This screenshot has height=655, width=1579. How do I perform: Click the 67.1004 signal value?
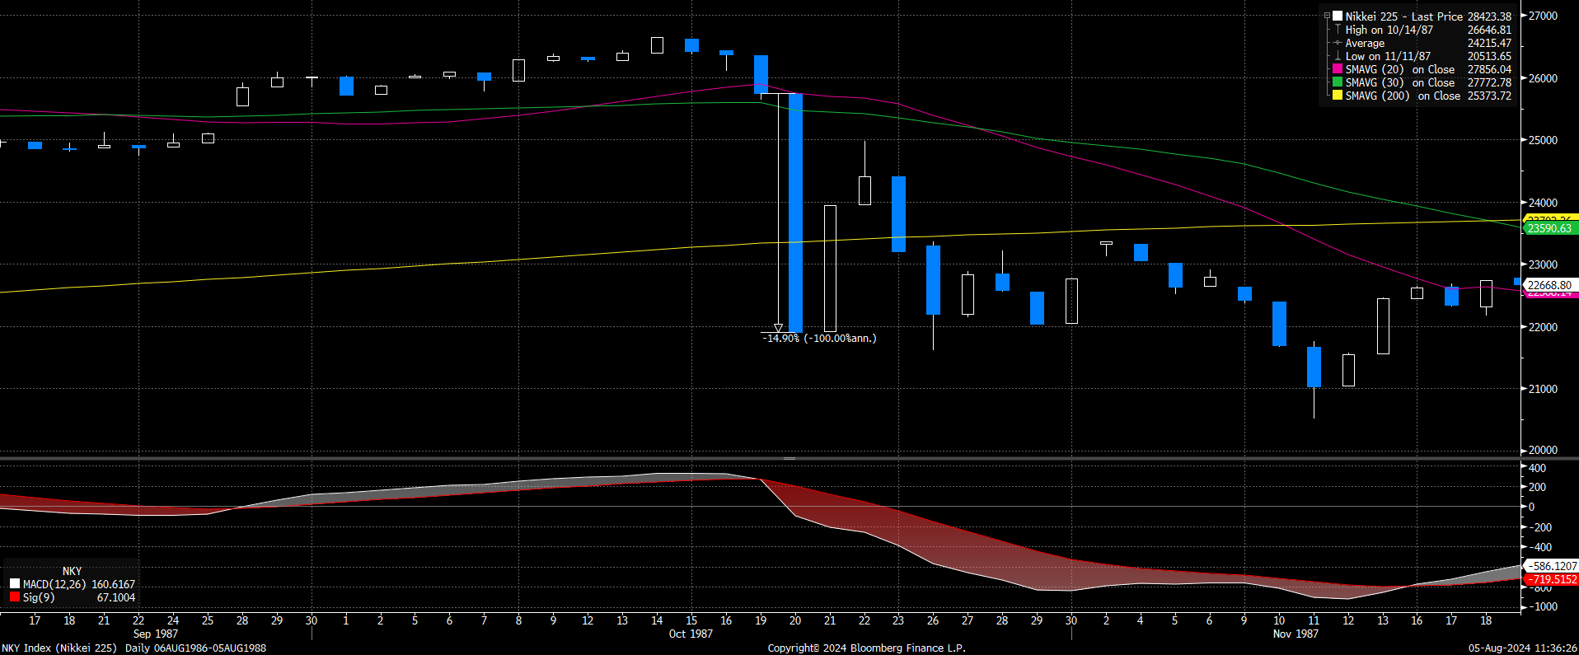coord(116,597)
